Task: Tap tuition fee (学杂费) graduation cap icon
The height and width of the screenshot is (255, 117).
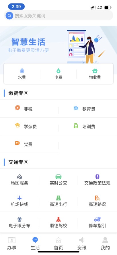Action: tap(17, 125)
